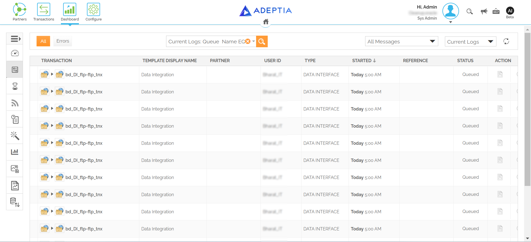Click the announcements megaphone icon
This screenshot has width=531, height=242.
(x=484, y=11)
